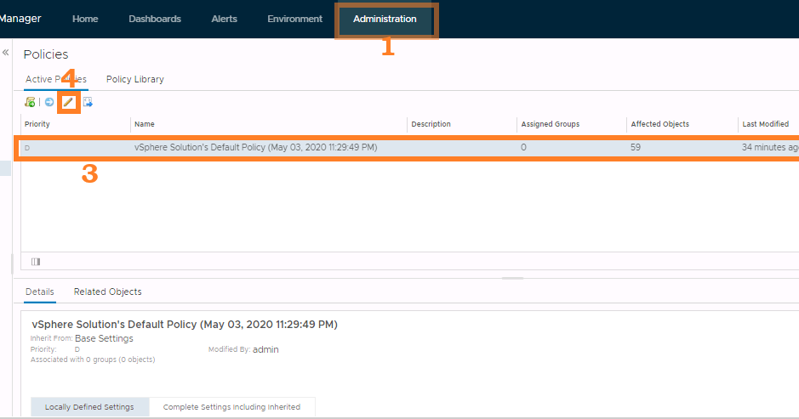Click the Edit policy pencil icon
The image size is (799, 419).
(x=69, y=102)
